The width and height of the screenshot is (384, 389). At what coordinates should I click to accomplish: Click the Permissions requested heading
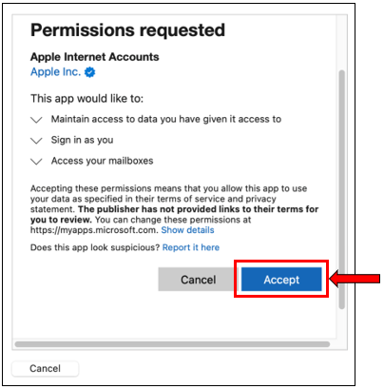coord(127,30)
